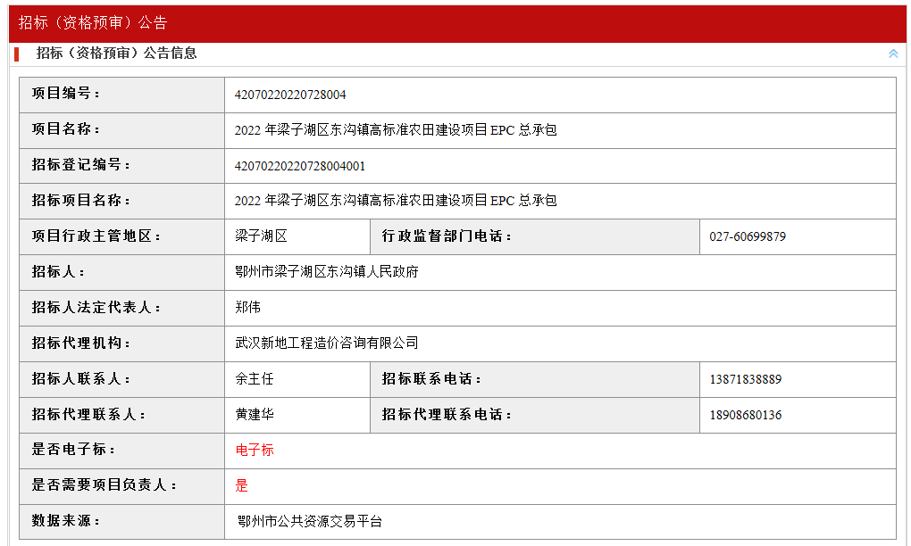Viewport: 911px width, 546px height.
Task: Click the administrative region value 梁子湖区
Action: pyautogui.click(x=261, y=236)
